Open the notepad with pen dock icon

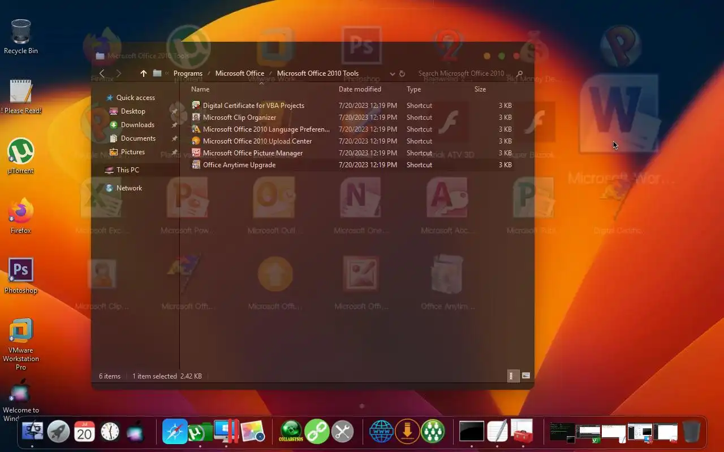coord(497,432)
